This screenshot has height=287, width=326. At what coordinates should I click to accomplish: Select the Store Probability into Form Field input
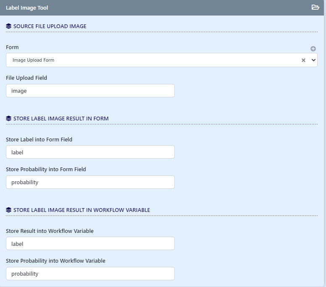90,182
